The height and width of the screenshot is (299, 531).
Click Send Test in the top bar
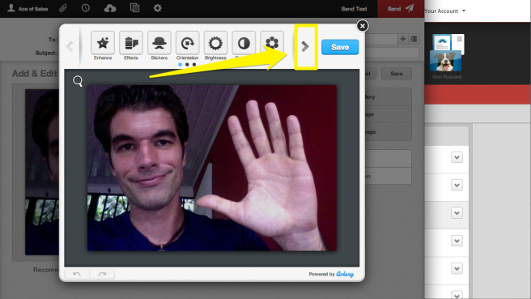coord(354,9)
